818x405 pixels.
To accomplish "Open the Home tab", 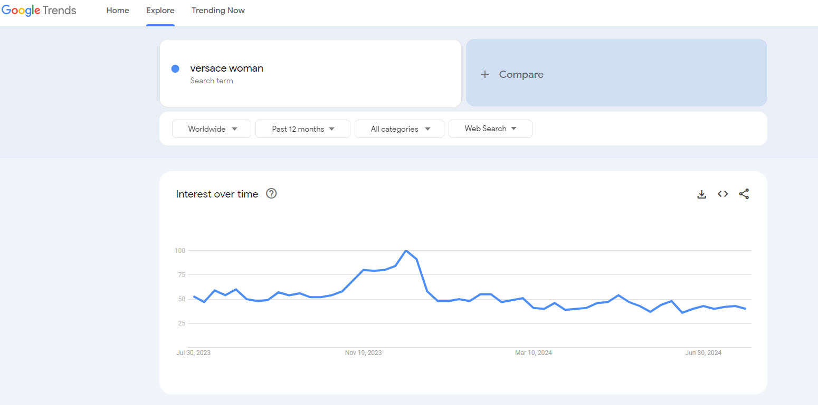I will tap(118, 11).
